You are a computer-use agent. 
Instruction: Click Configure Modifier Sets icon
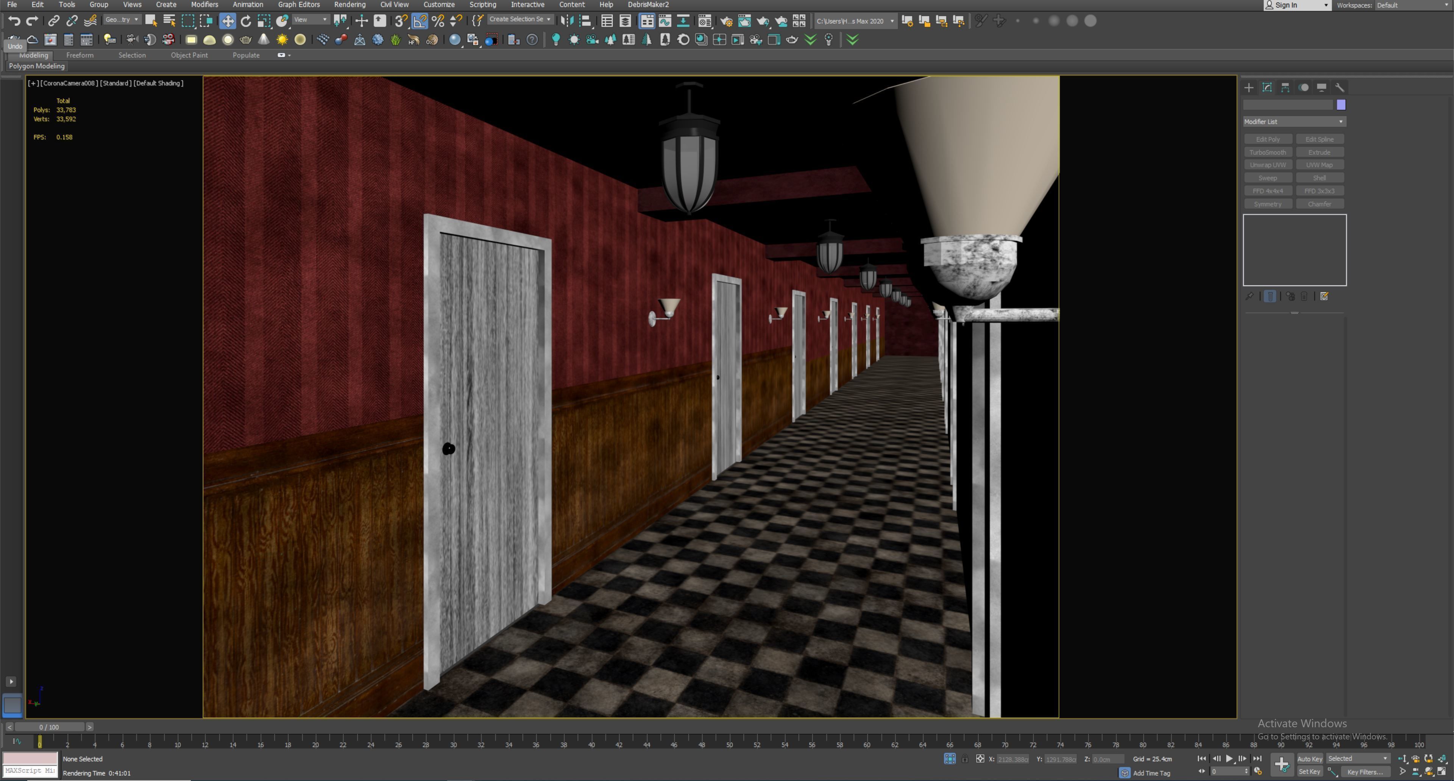click(1324, 296)
